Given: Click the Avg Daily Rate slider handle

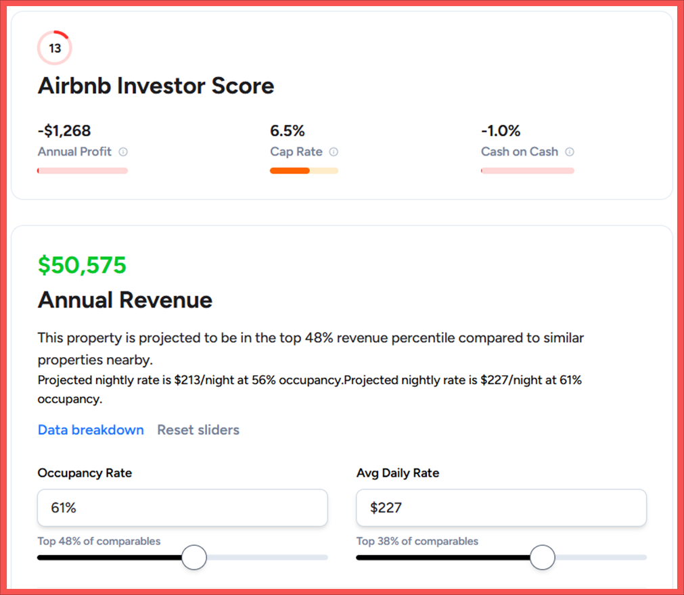Looking at the screenshot, I should [x=542, y=557].
